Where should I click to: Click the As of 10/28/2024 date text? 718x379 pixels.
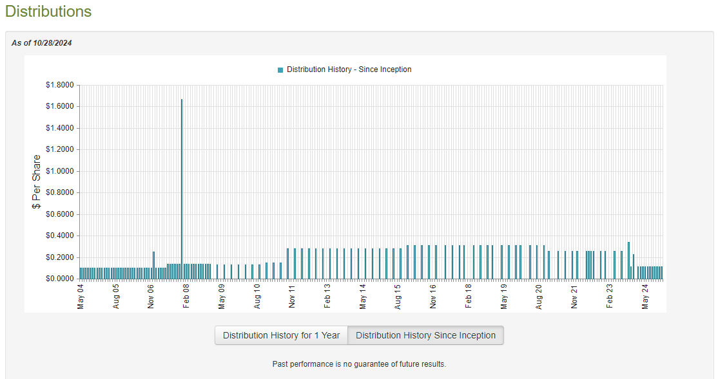pyautogui.click(x=42, y=43)
